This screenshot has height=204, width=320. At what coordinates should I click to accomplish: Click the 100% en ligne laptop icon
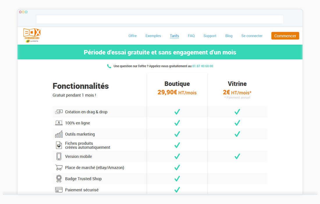tap(59, 123)
